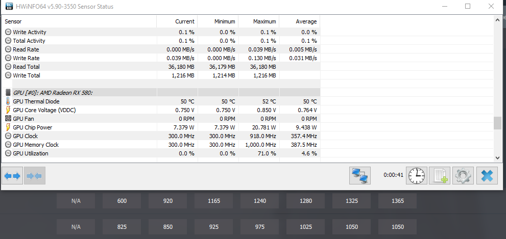Maximize the HWiNFO64 Sensor Status window
The image size is (506, 239).
click(x=468, y=6)
